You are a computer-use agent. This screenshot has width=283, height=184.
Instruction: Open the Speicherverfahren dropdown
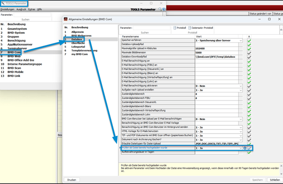pos(241,41)
